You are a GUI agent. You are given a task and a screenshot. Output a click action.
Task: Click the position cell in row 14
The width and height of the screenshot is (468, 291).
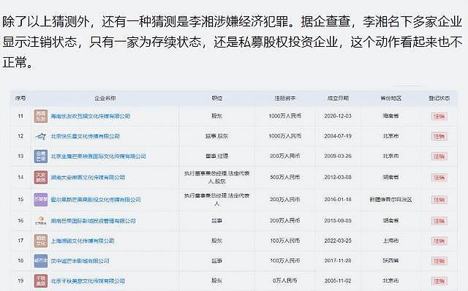217,177
